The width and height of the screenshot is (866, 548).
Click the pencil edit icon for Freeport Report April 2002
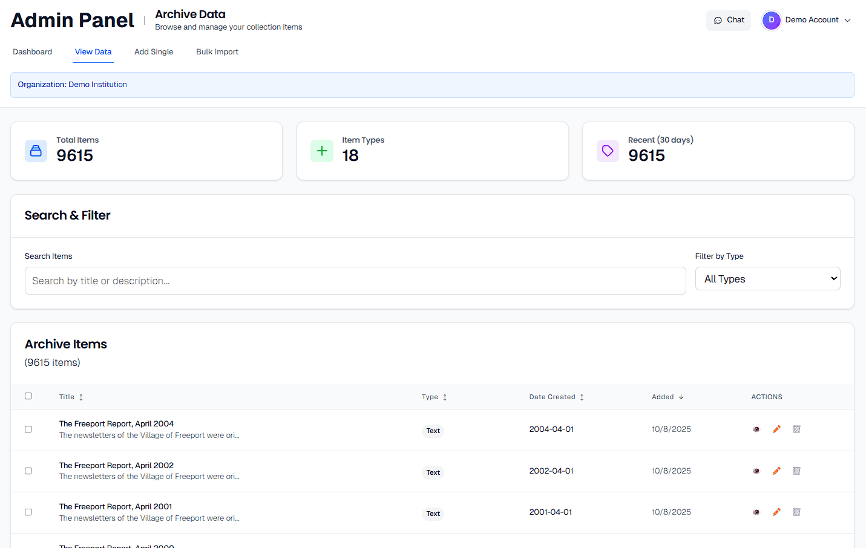(x=776, y=471)
